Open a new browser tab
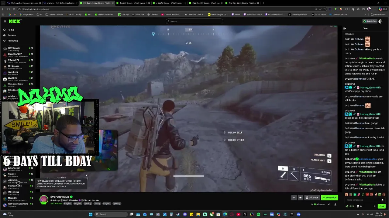Viewport: 389px width, 218px height. [263, 3]
